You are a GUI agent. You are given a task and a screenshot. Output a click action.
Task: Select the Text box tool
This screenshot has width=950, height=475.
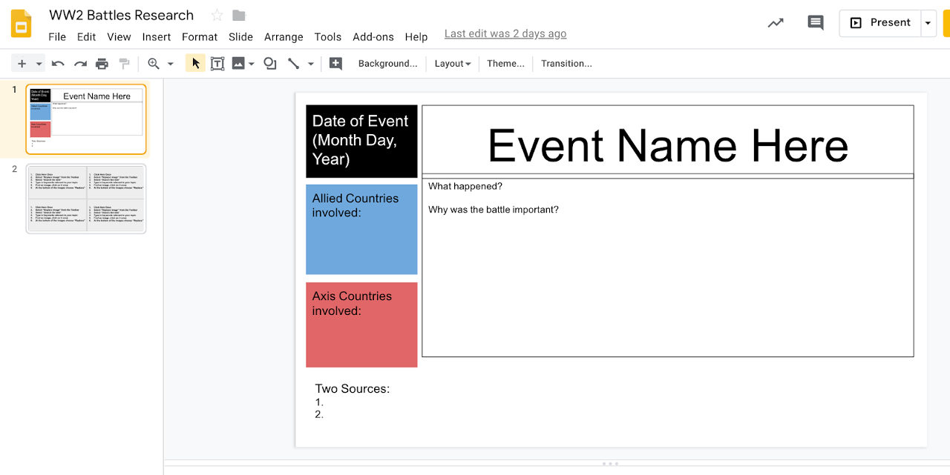coord(217,64)
